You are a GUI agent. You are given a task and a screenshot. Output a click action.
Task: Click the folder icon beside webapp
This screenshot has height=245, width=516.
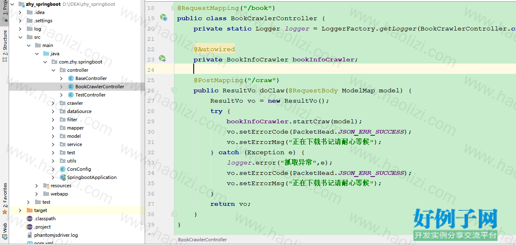click(46, 194)
